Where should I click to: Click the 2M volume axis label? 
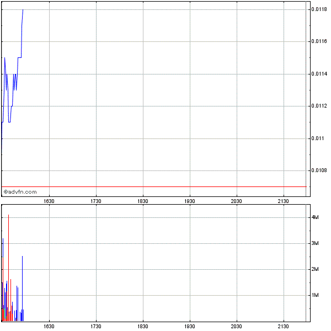coord(315,269)
